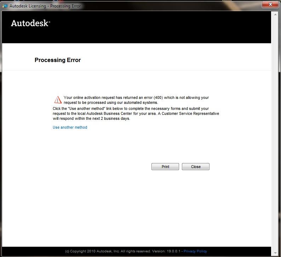
Task: Open the "Use another method" link
Action: 70,127
